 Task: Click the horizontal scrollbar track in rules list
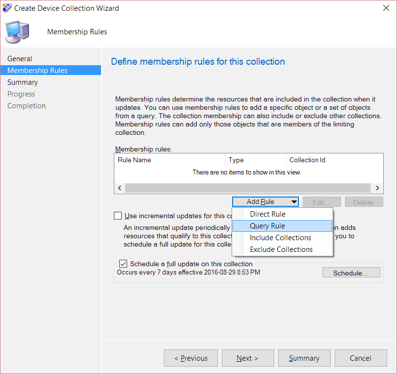coord(248,188)
